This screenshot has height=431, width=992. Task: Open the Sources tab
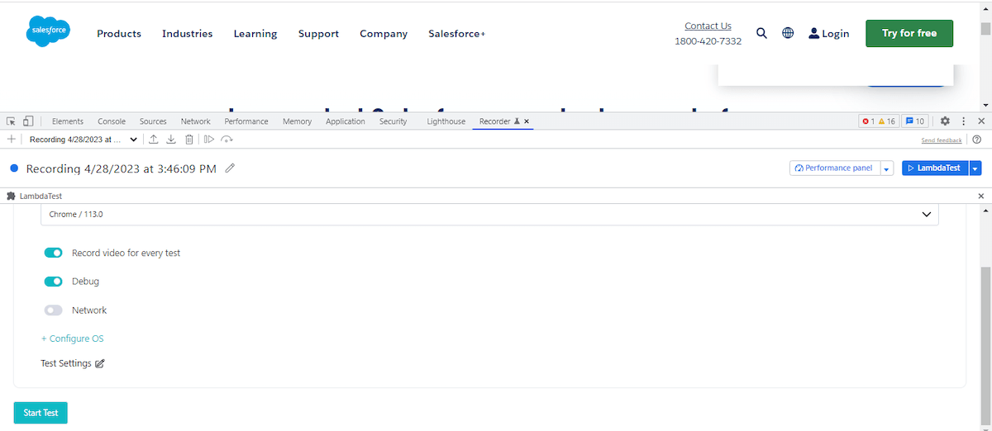pos(153,121)
